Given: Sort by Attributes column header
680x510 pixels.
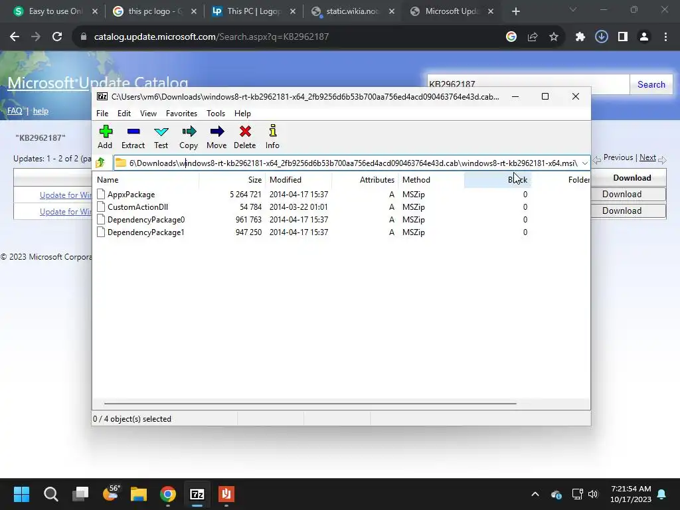Looking at the screenshot, I should click(x=365, y=179).
